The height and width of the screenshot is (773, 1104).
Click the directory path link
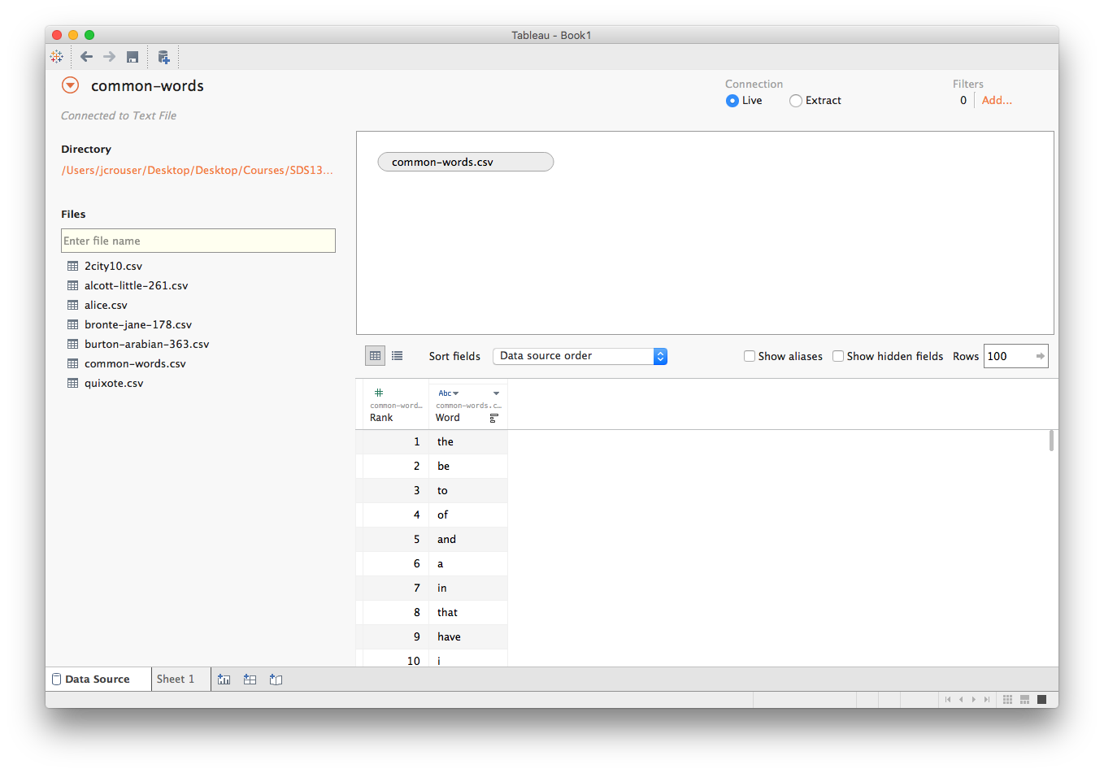pyautogui.click(x=198, y=170)
